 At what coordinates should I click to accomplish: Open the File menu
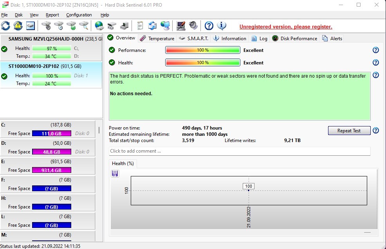click(x=4, y=15)
